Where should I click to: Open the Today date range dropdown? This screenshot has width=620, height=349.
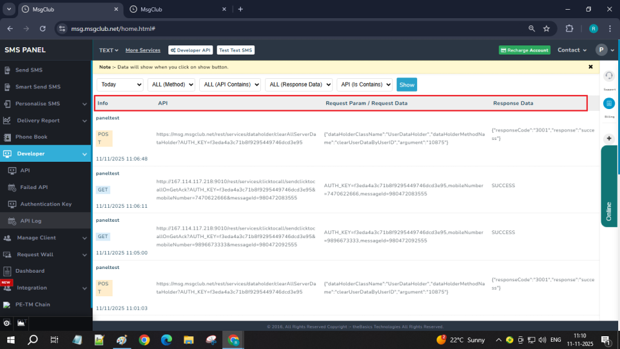pos(120,85)
